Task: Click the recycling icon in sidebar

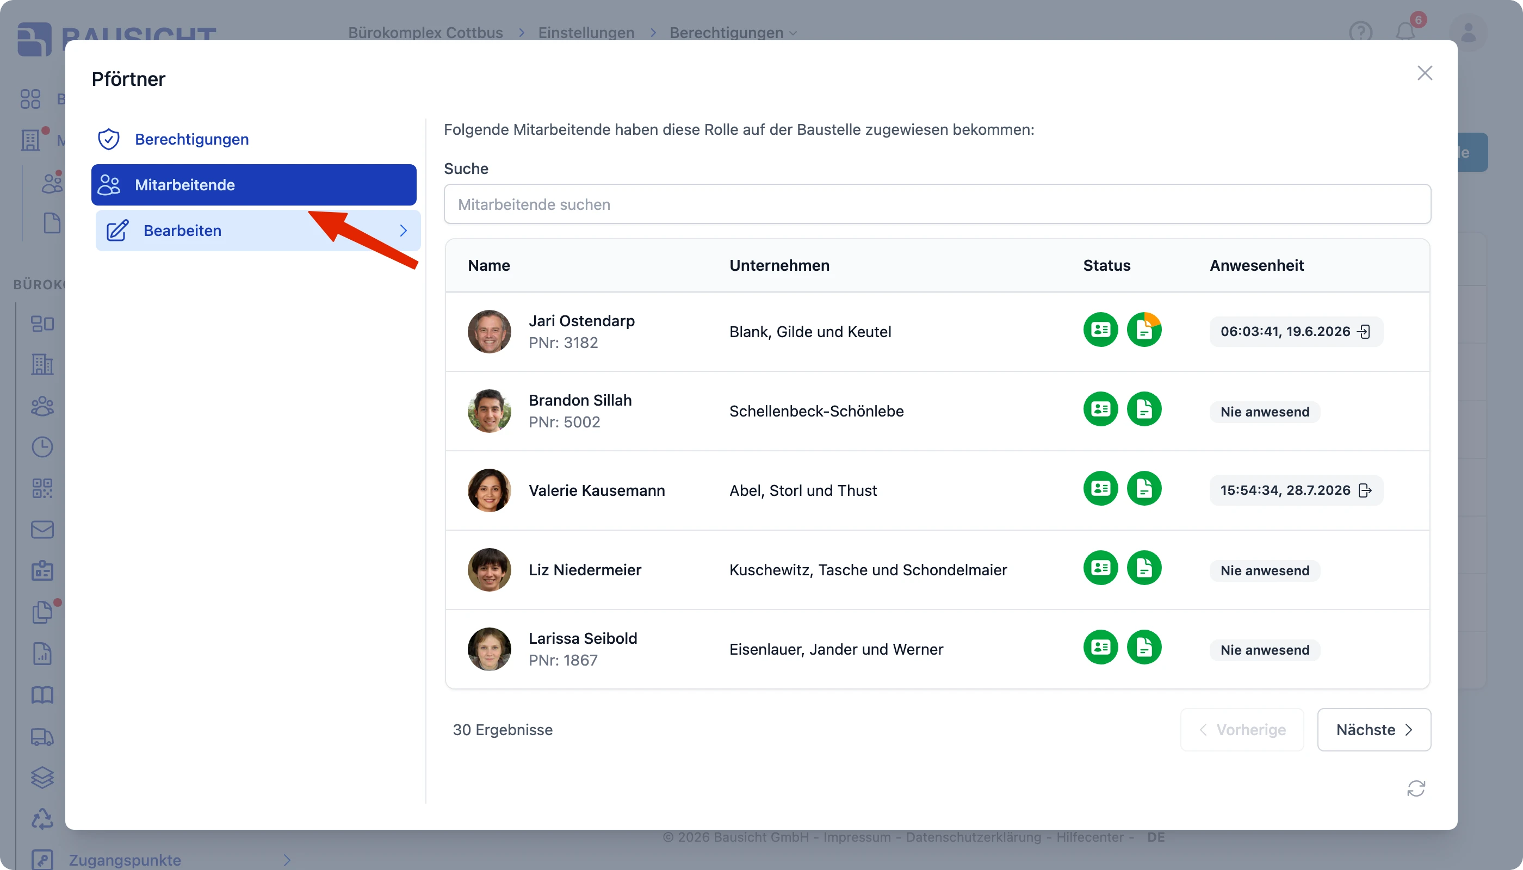Action: point(42,818)
